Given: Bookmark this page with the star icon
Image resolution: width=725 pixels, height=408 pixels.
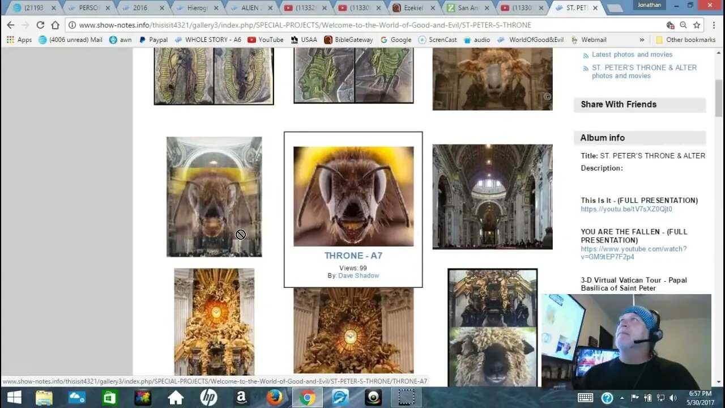Looking at the screenshot, I should (697, 25).
